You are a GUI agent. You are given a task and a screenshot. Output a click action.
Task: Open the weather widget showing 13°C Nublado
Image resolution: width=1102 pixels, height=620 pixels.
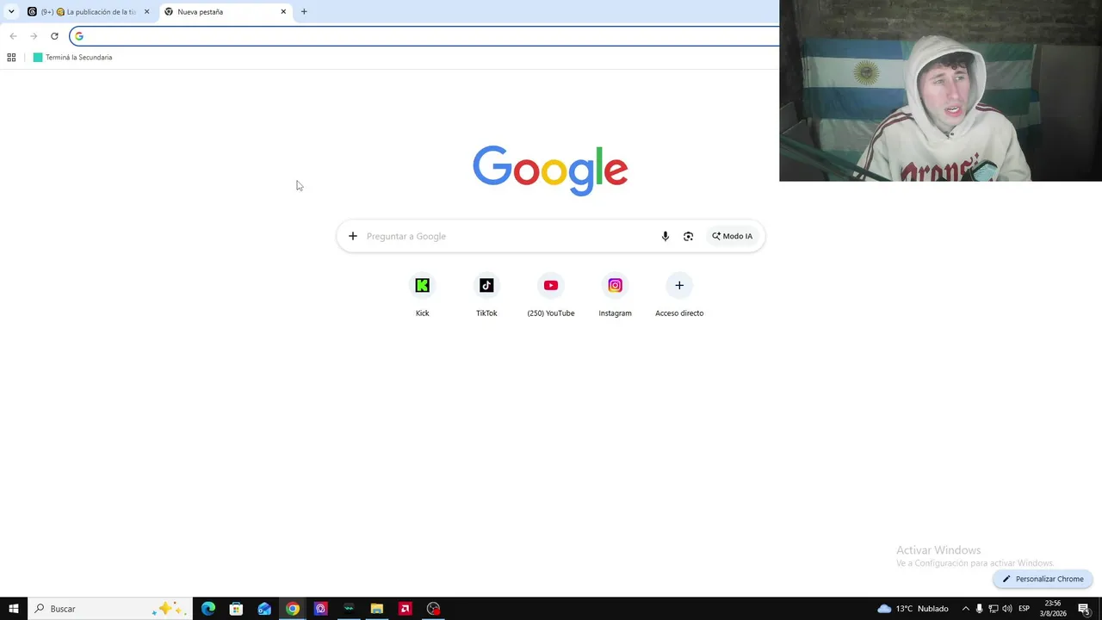click(913, 609)
